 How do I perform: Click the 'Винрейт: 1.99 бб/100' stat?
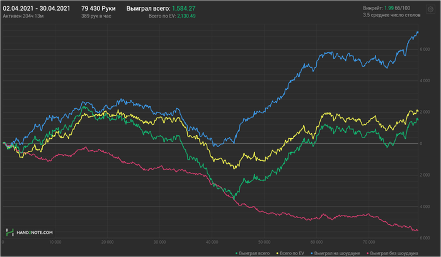point(386,8)
